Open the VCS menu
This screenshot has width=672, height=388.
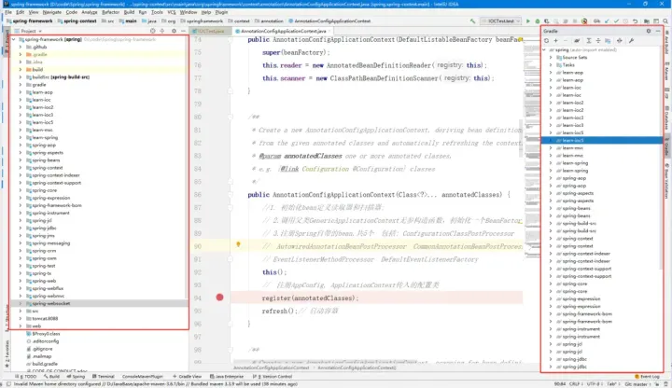coord(172,12)
